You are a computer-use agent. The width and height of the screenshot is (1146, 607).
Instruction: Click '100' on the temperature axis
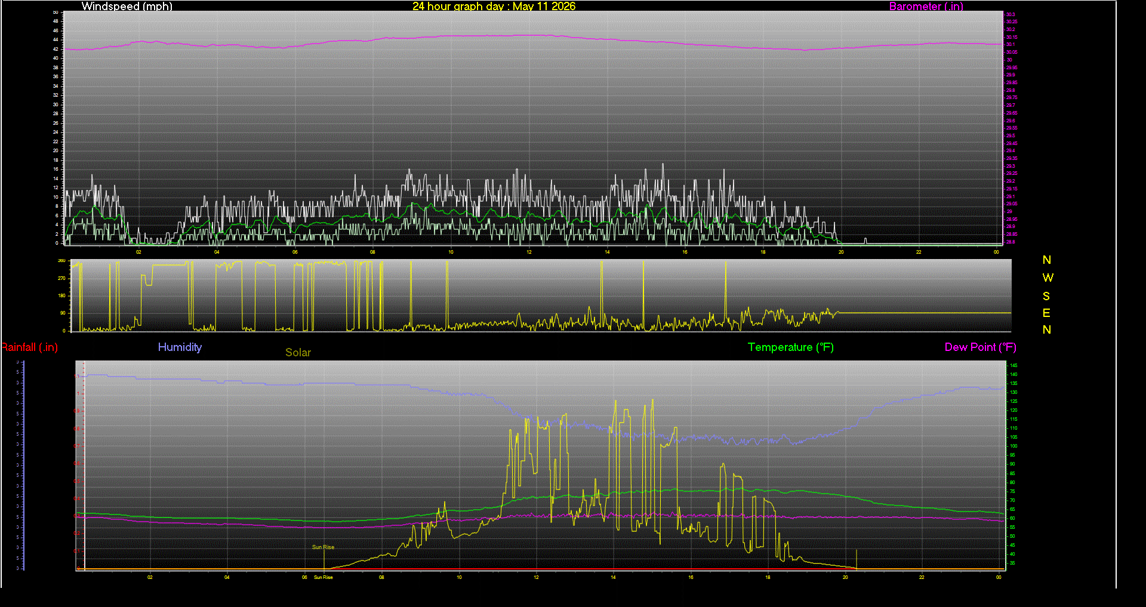tap(1013, 446)
